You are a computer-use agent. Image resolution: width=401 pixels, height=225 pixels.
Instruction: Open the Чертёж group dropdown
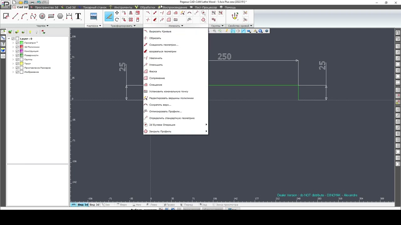pyautogui.click(x=42, y=26)
